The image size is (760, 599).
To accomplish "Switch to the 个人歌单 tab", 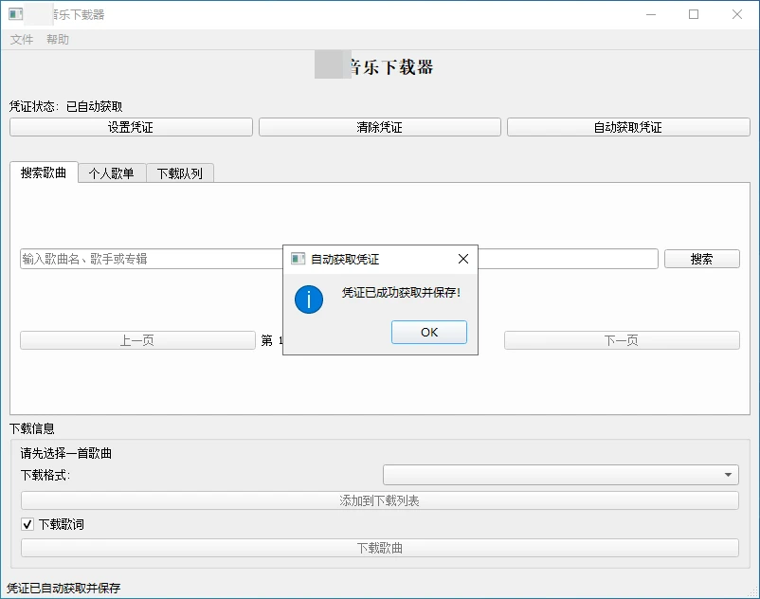I will 112,173.
